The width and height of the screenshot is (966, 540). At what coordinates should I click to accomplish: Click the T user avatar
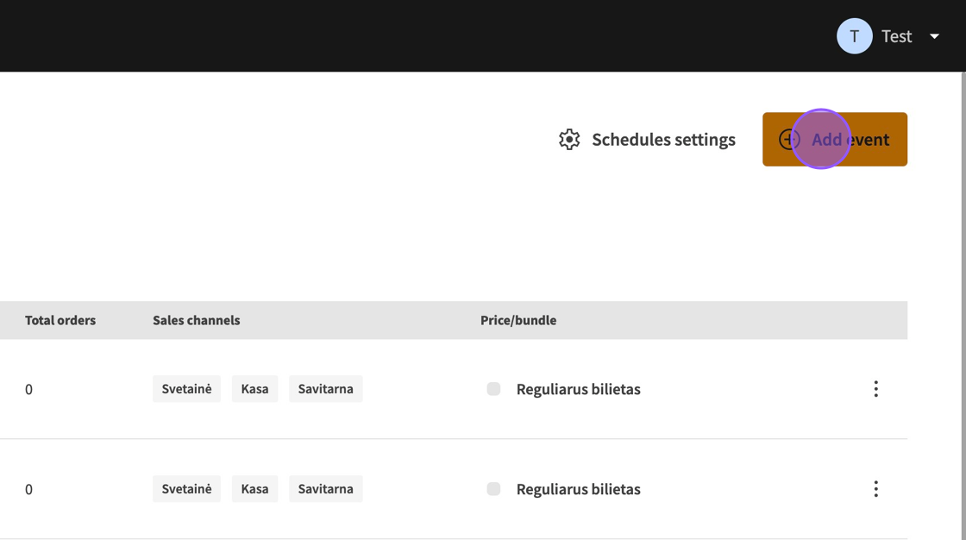pyautogui.click(x=854, y=36)
